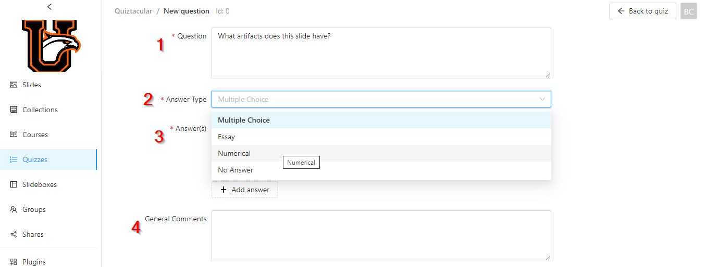Open the BC user avatar menu

point(689,11)
